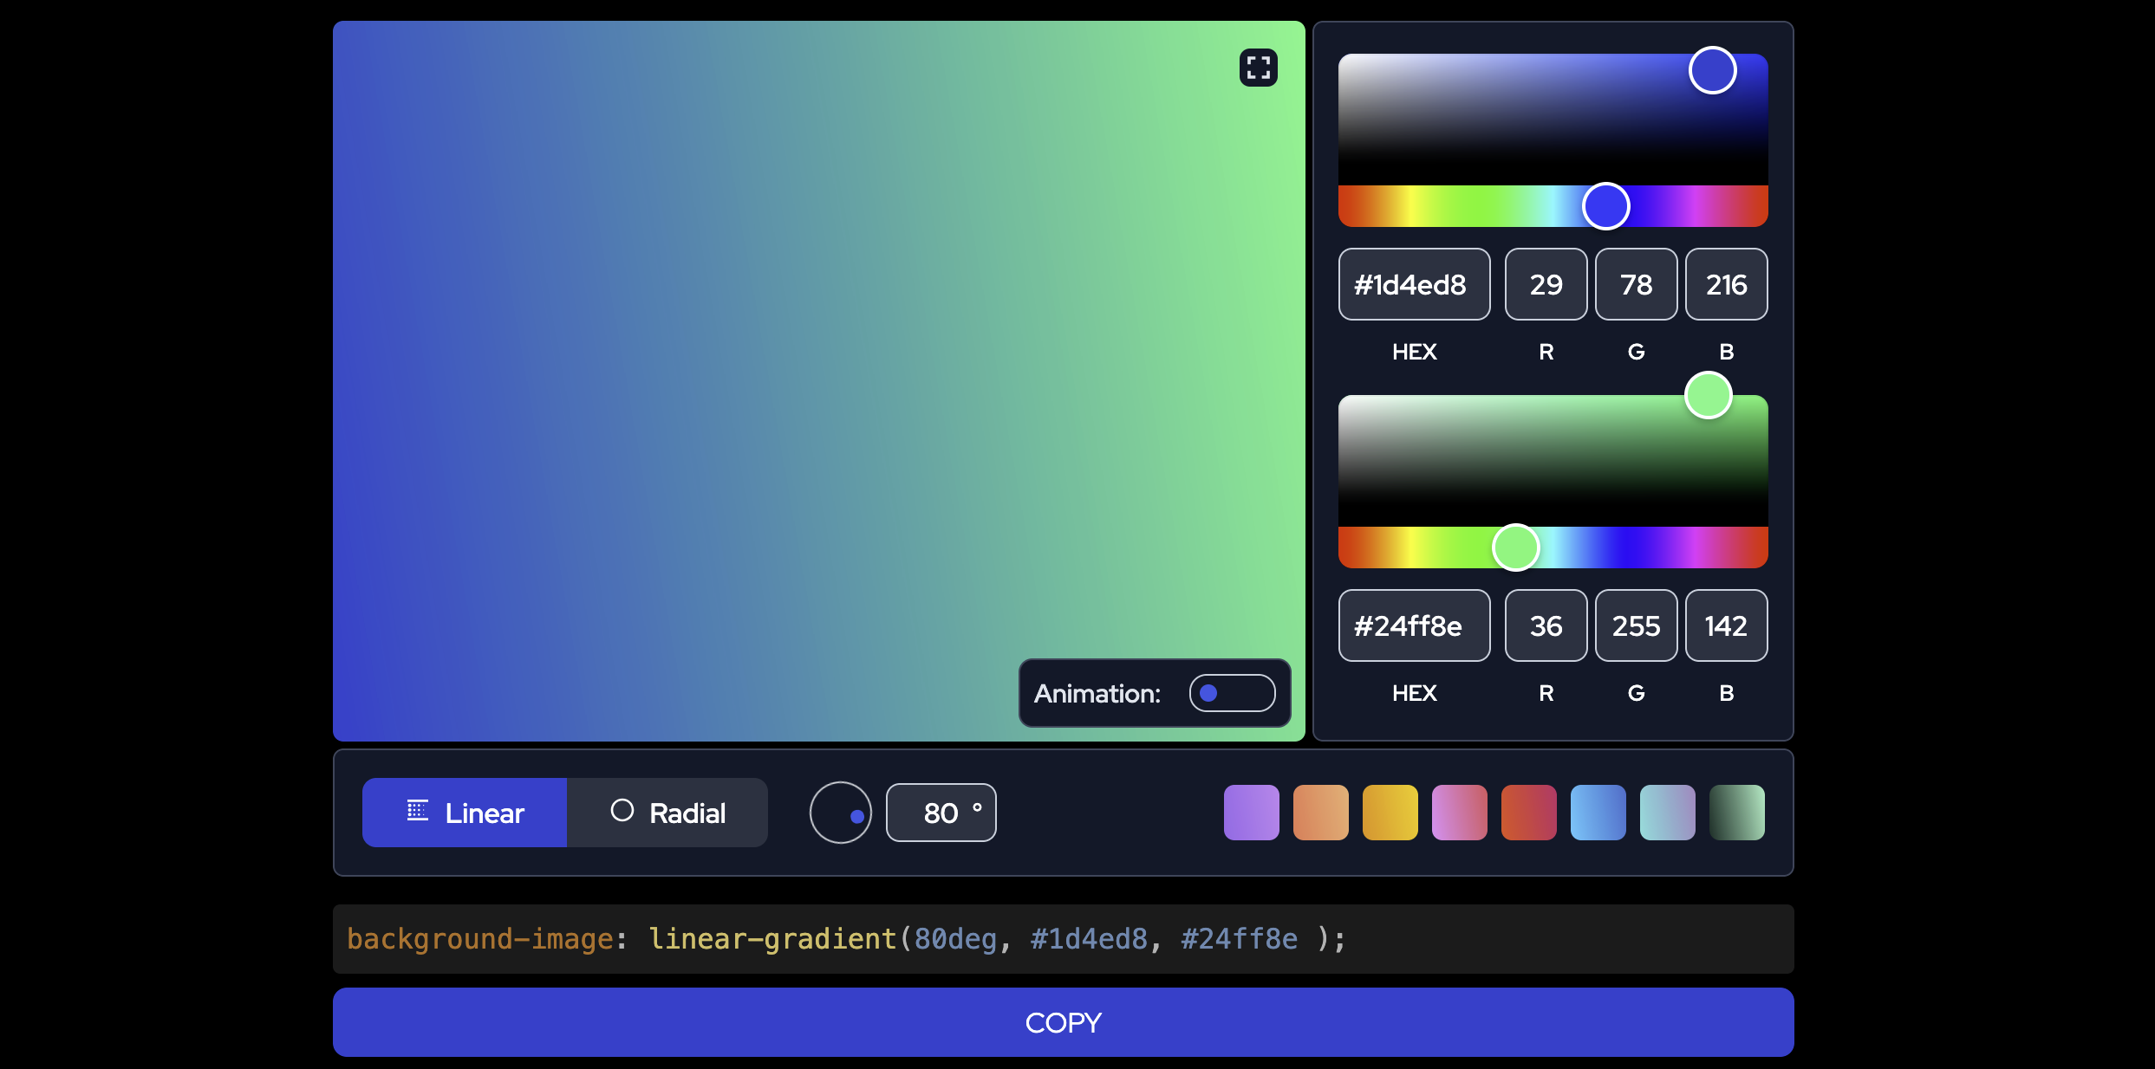This screenshot has width=2155, height=1069.
Task: Click the G value field showing 255
Action: pyautogui.click(x=1636, y=625)
